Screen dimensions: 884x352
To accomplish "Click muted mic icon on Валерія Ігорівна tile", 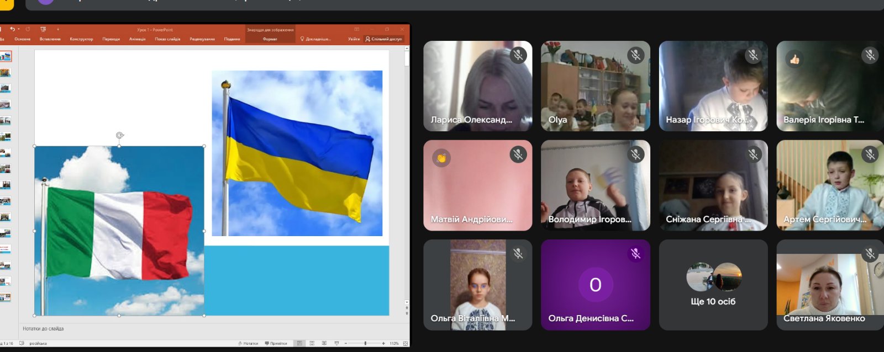I will (x=870, y=55).
